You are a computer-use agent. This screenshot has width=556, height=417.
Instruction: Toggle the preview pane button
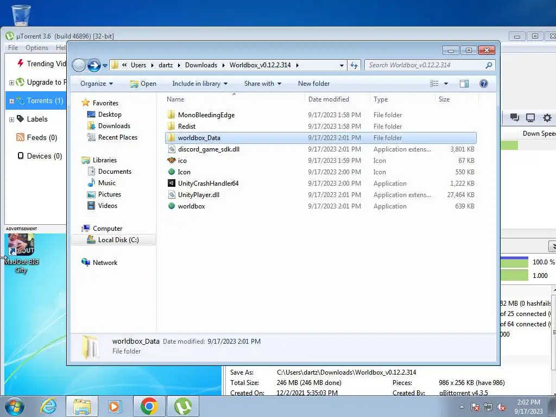pyautogui.click(x=464, y=84)
